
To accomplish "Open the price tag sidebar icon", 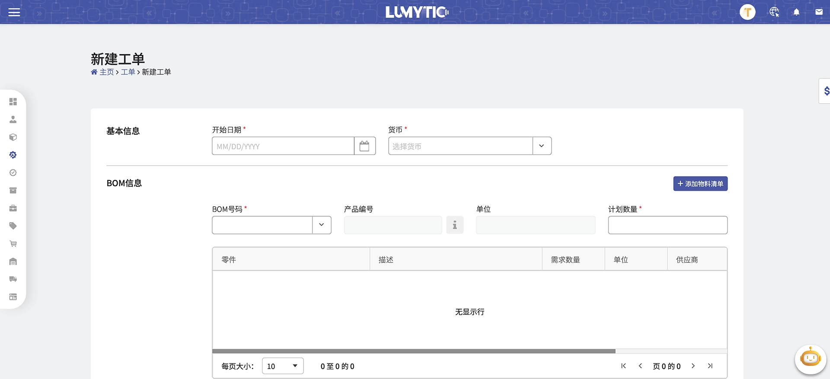I will point(13,226).
